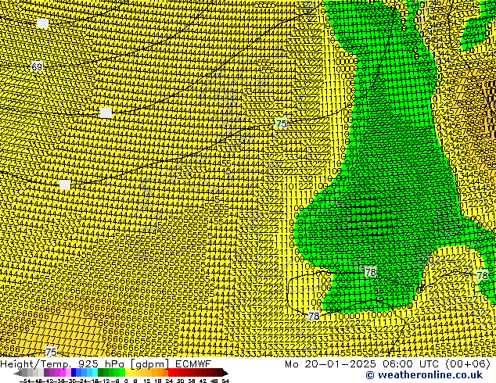Click the '0' value on the legend scale
496x383 pixels.
tap(126, 381)
